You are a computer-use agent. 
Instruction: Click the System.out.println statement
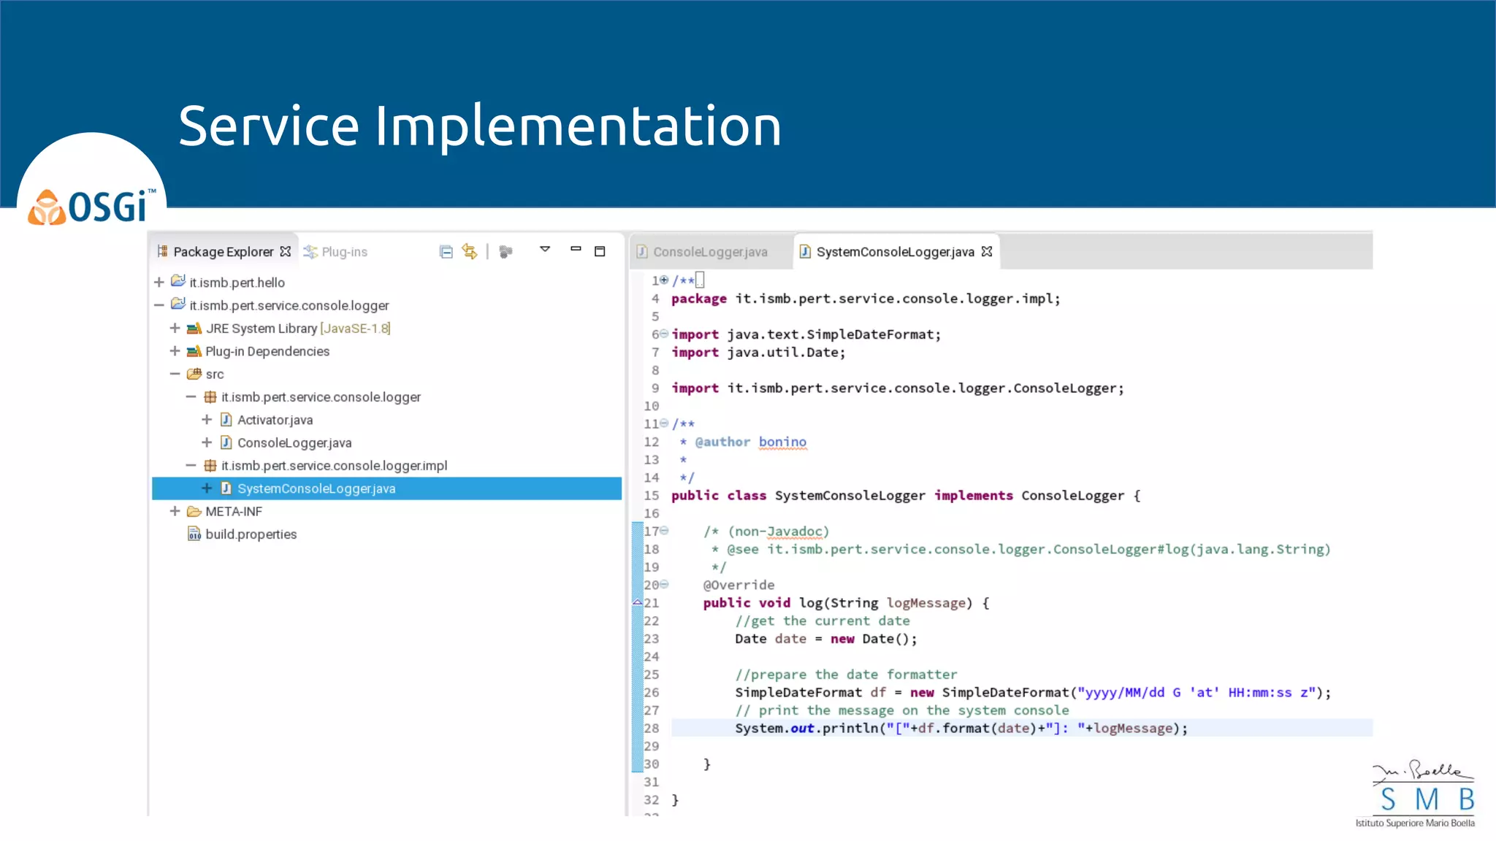click(961, 728)
